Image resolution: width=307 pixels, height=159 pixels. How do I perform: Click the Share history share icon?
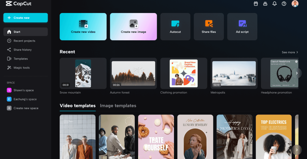9,50
